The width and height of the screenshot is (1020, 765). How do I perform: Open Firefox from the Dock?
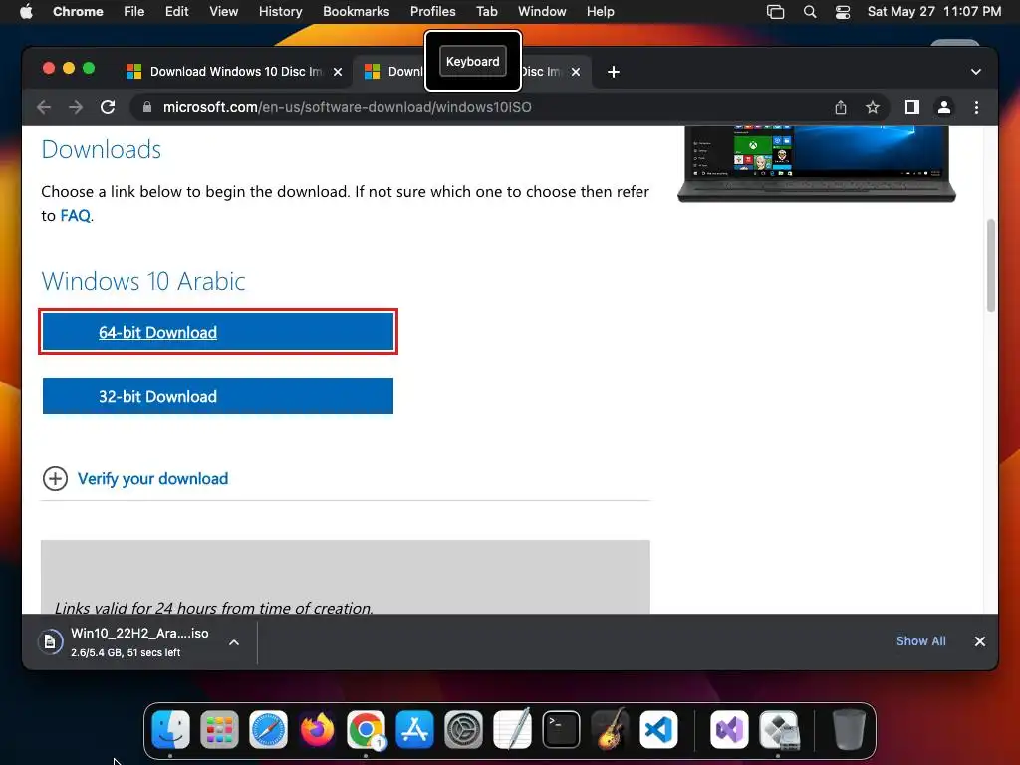[317, 729]
